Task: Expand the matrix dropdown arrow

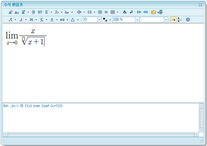Action: click(x=118, y=12)
